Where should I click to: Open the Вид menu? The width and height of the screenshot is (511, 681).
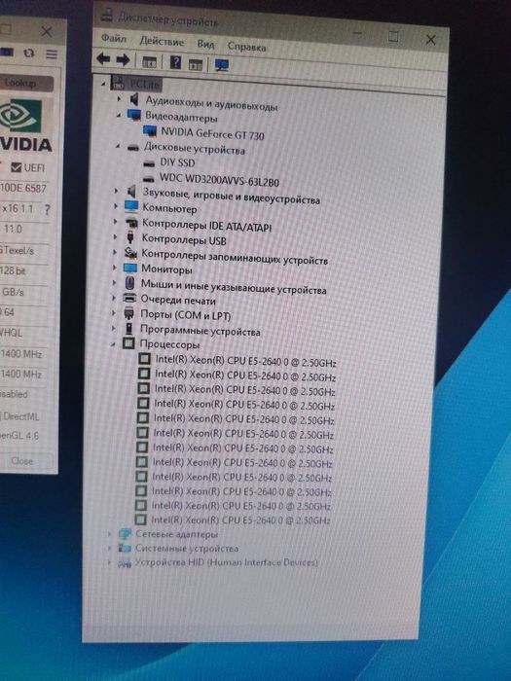tap(205, 44)
